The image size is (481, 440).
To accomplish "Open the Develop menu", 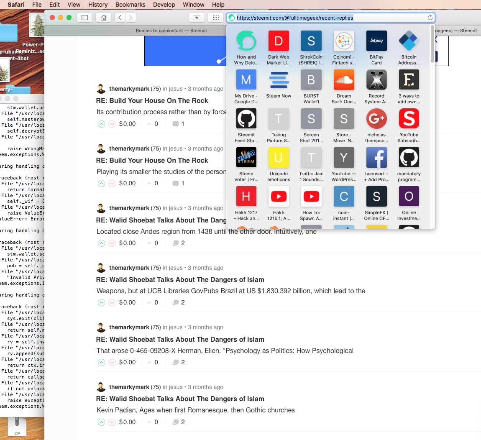I will pos(164,5).
